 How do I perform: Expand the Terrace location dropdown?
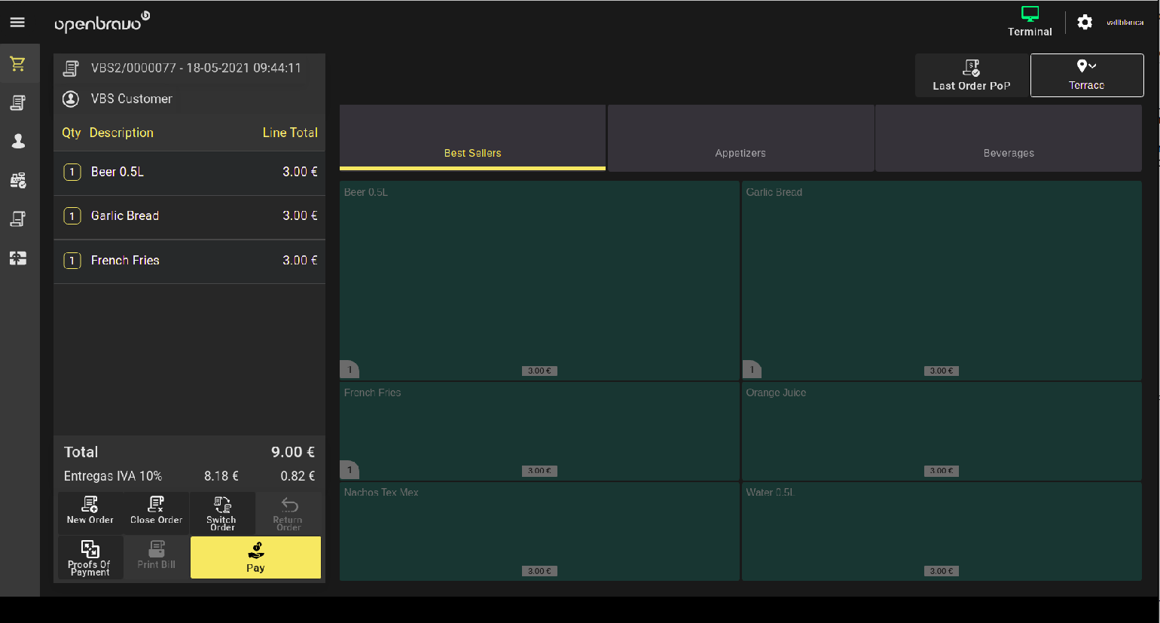tap(1086, 75)
